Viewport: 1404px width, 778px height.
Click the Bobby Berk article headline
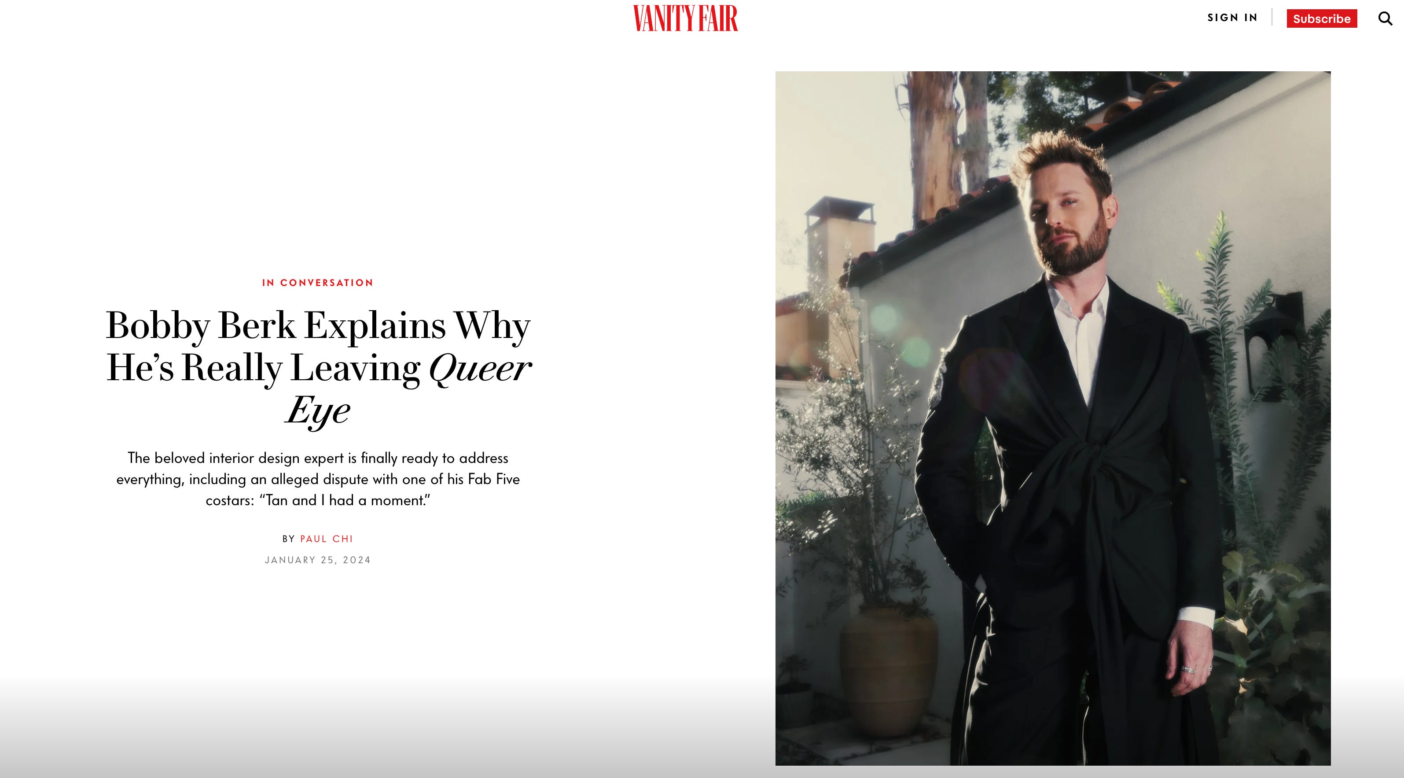pos(318,367)
